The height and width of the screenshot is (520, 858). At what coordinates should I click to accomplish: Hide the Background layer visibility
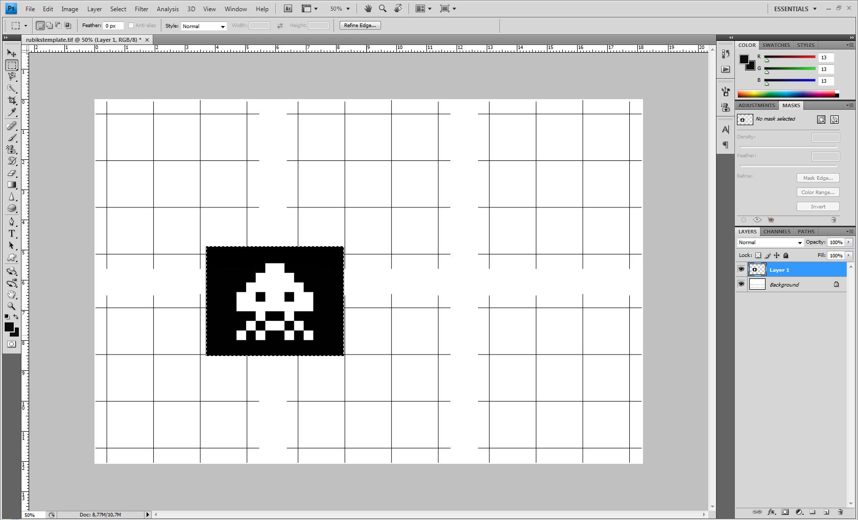741,284
